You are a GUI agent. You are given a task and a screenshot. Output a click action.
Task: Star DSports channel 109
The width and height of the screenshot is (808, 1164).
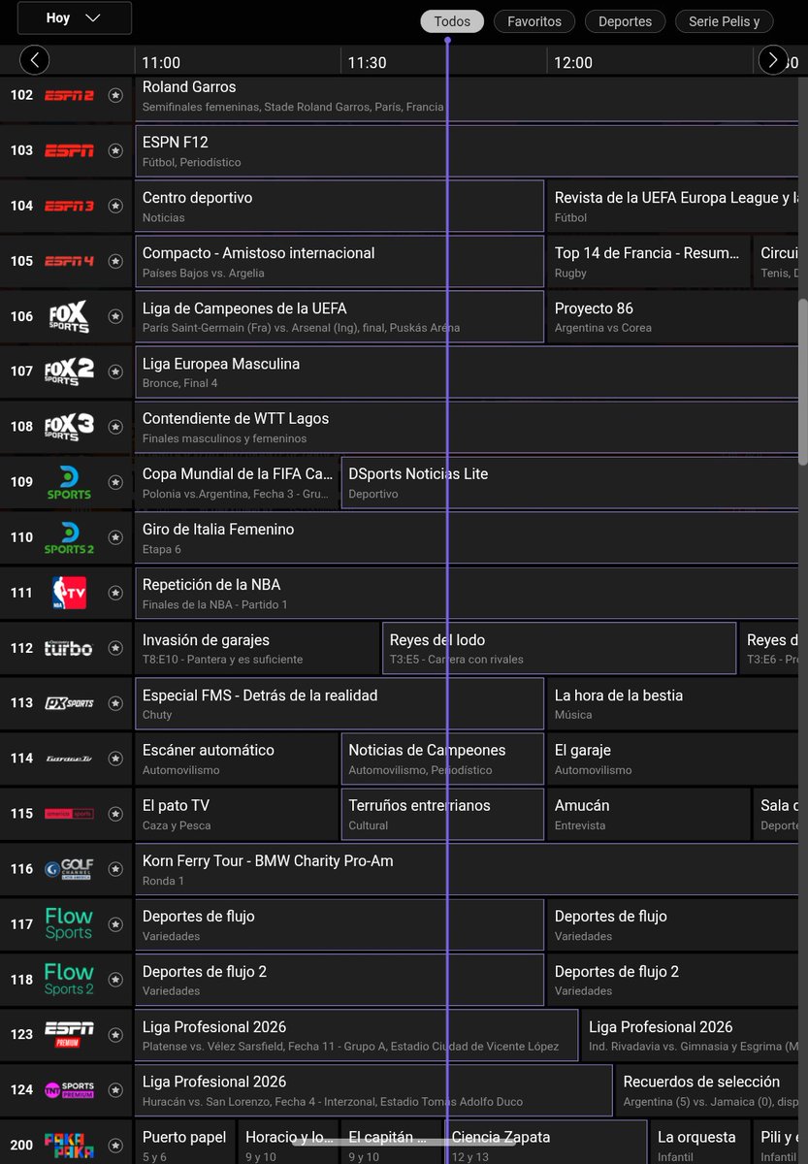click(x=115, y=482)
